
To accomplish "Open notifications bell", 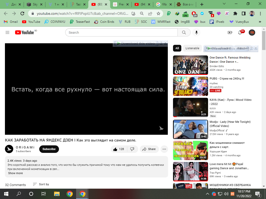I will [240, 32].
